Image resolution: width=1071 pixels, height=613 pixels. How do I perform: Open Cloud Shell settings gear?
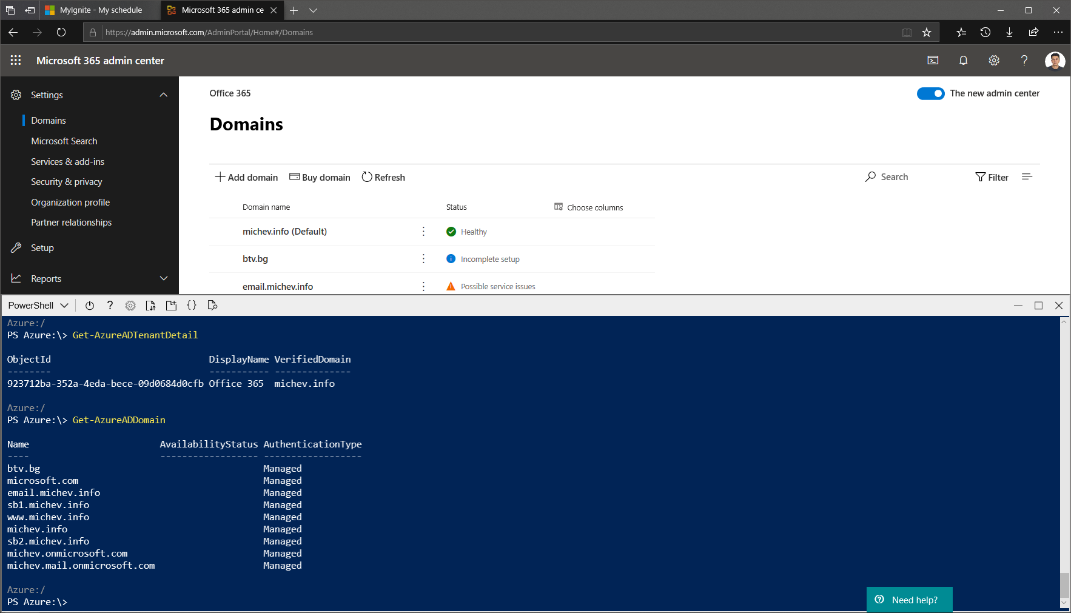(130, 306)
